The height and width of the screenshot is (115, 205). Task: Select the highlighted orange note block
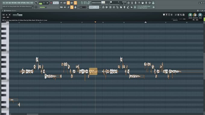click(93, 71)
